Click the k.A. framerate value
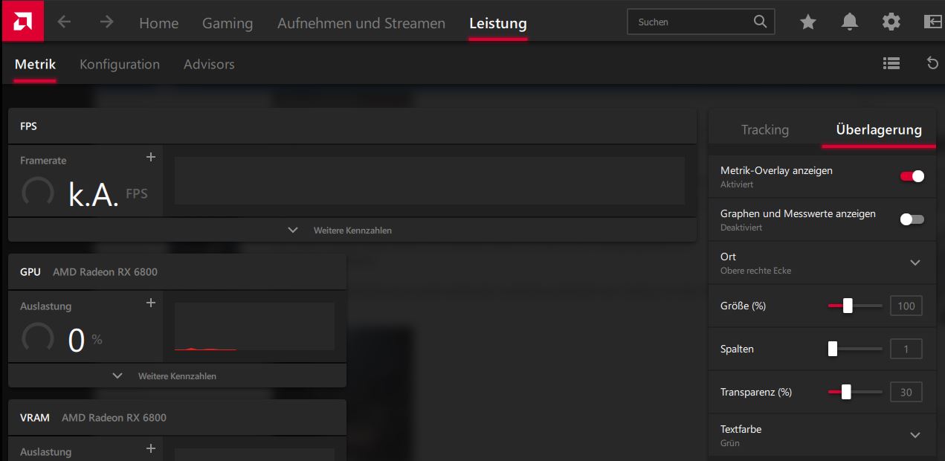Image resolution: width=945 pixels, height=461 pixels. pyautogui.click(x=94, y=194)
